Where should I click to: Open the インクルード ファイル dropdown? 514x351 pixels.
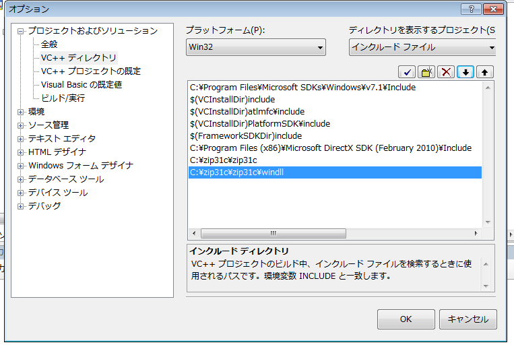pyautogui.click(x=422, y=47)
